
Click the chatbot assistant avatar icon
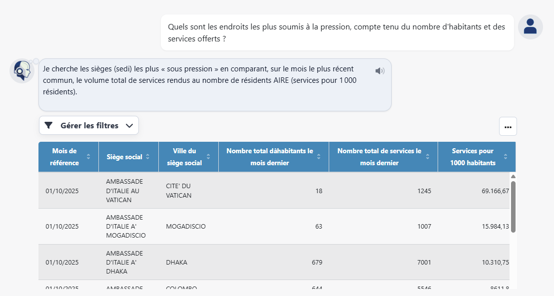(21, 71)
